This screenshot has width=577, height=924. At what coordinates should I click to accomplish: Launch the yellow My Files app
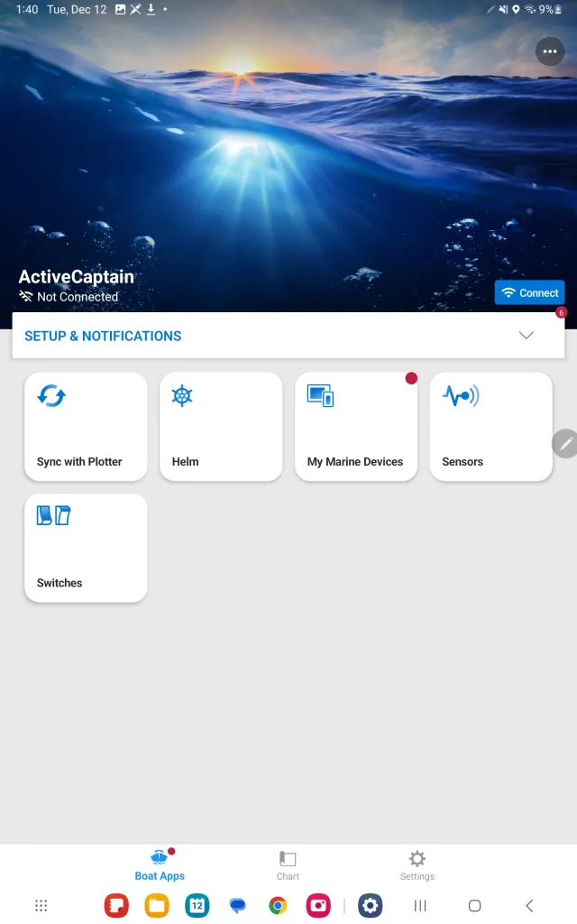pos(157,905)
